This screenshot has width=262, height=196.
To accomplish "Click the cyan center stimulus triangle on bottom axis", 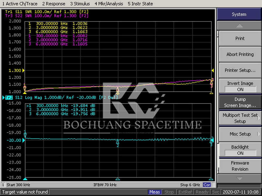I will pyautogui.click(x=118, y=179).
